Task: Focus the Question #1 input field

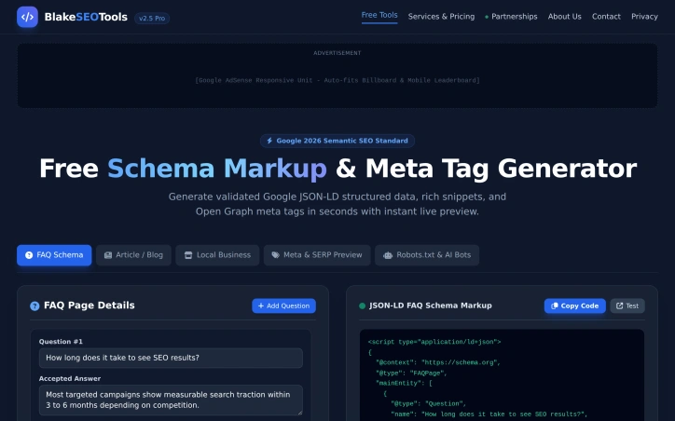Action: pyautogui.click(x=171, y=358)
